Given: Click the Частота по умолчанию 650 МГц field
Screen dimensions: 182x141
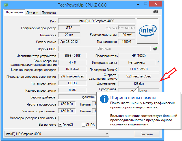Looking at the screenshot, I should pyautogui.click(x=67, y=111).
